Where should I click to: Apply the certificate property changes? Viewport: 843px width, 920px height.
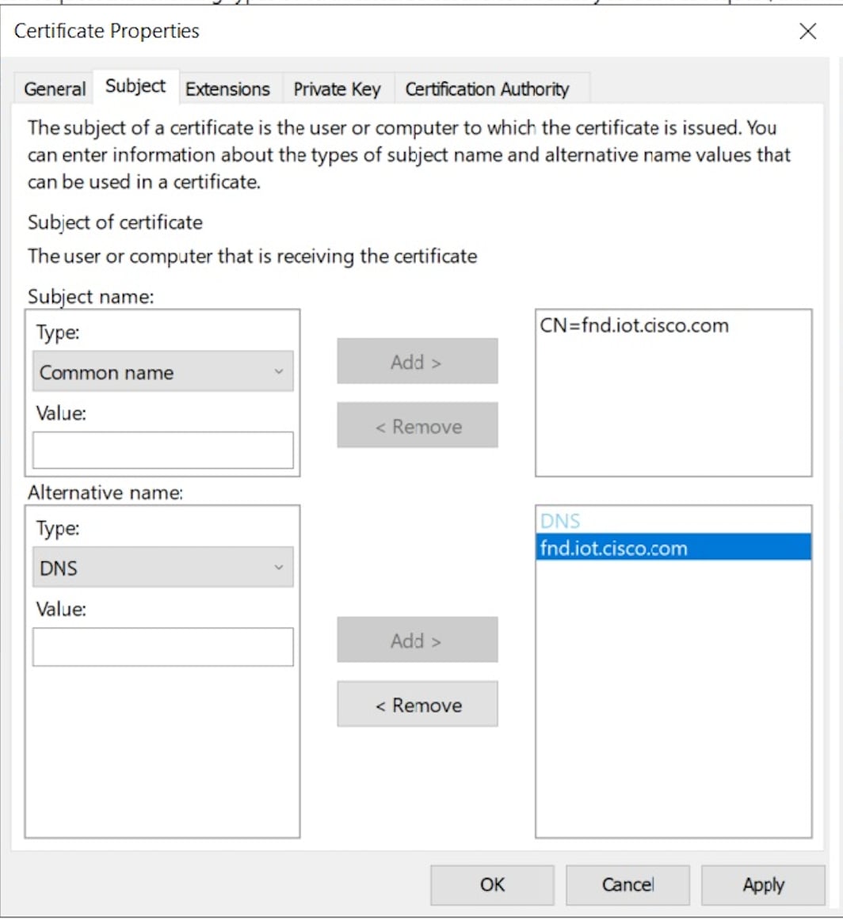click(763, 885)
